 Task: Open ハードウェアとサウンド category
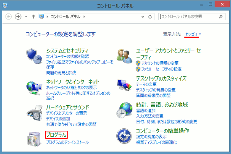(x=68, y=107)
